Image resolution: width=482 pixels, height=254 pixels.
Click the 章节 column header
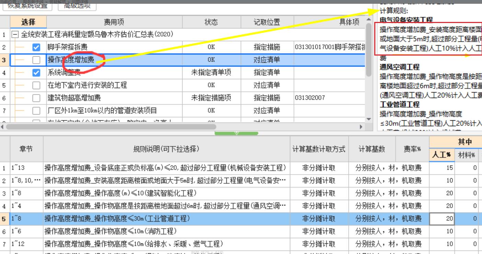pyautogui.click(x=26, y=149)
